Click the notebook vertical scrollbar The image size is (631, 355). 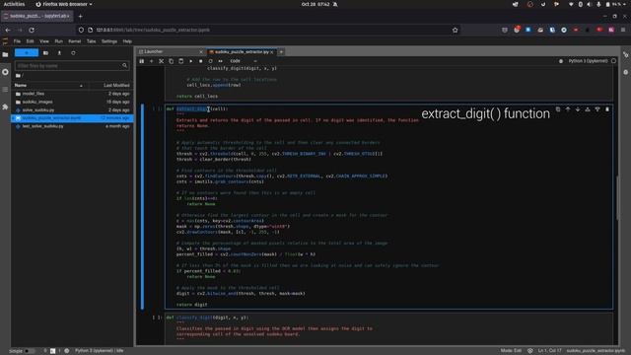(617, 198)
